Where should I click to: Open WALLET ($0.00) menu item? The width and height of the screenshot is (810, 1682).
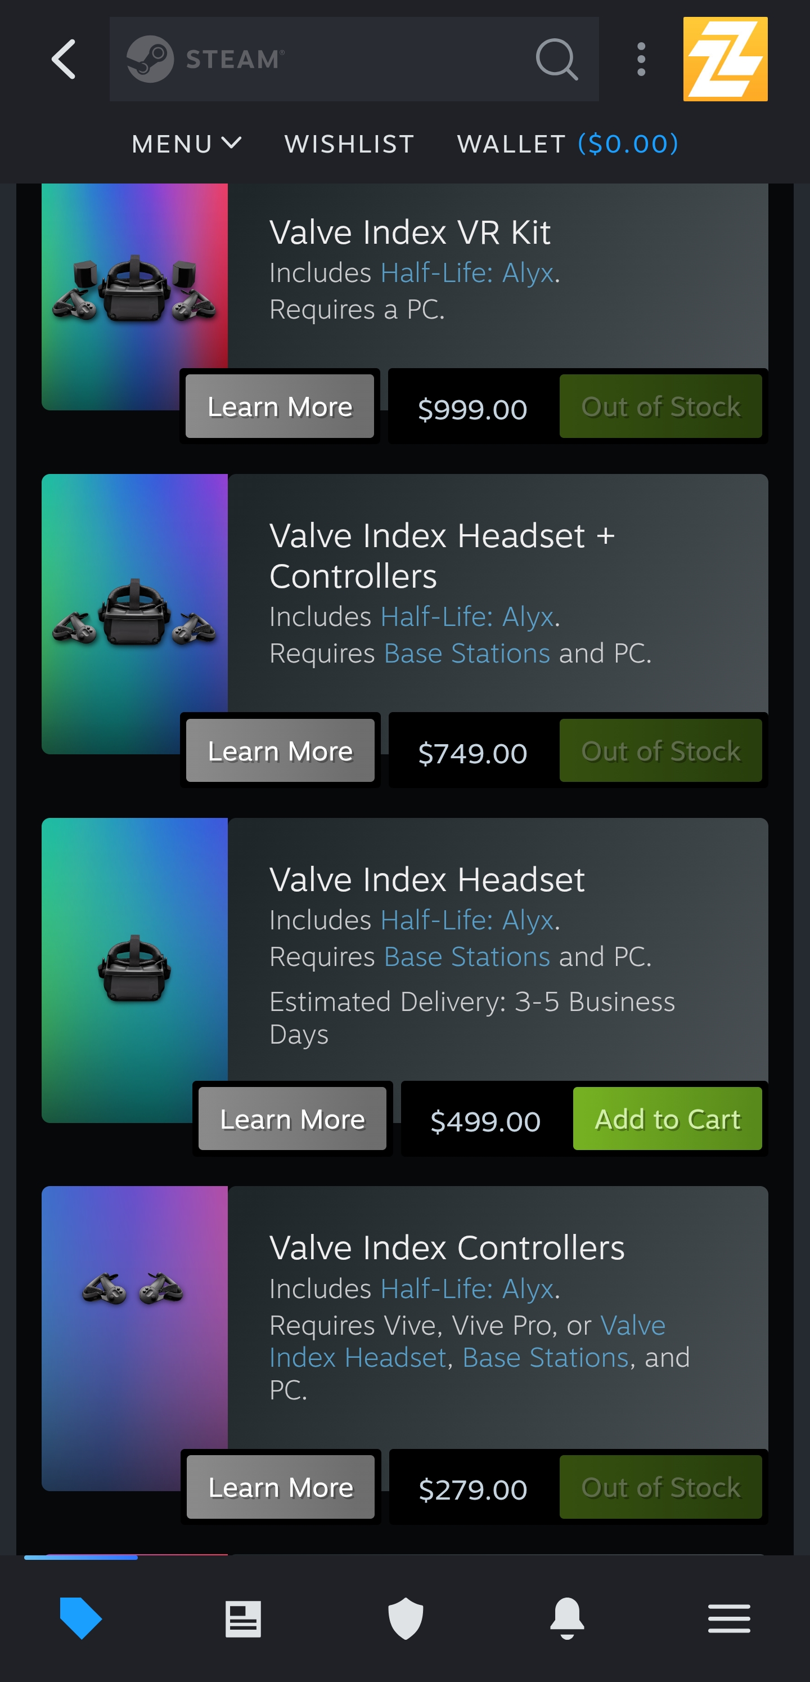click(x=568, y=144)
